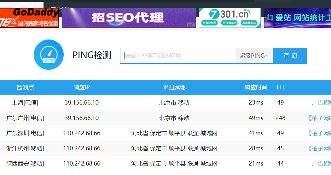Open the 爱站 网站统计 banner ad
331x175 pixels.
pyautogui.click(x=297, y=18)
